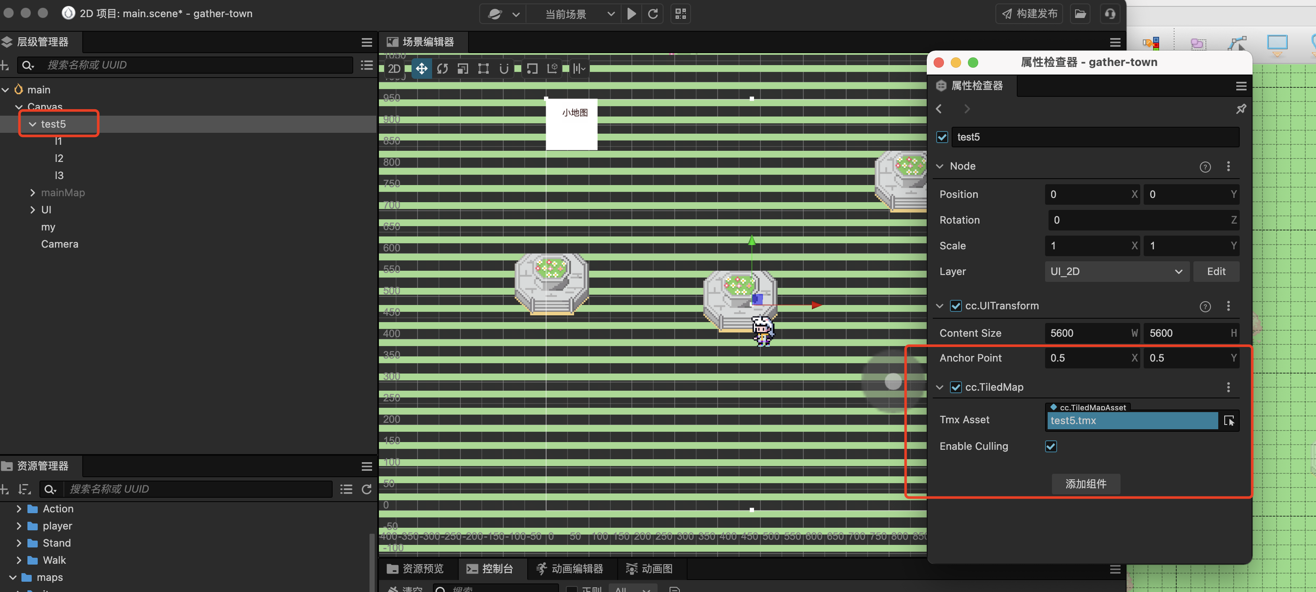Pin the inspector panel
Image resolution: width=1316 pixels, height=592 pixels.
(1241, 109)
